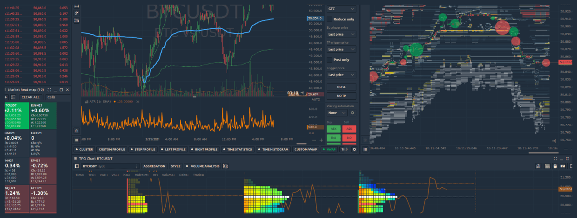Open TPO Chart panel hamburger menu

[76, 158]
